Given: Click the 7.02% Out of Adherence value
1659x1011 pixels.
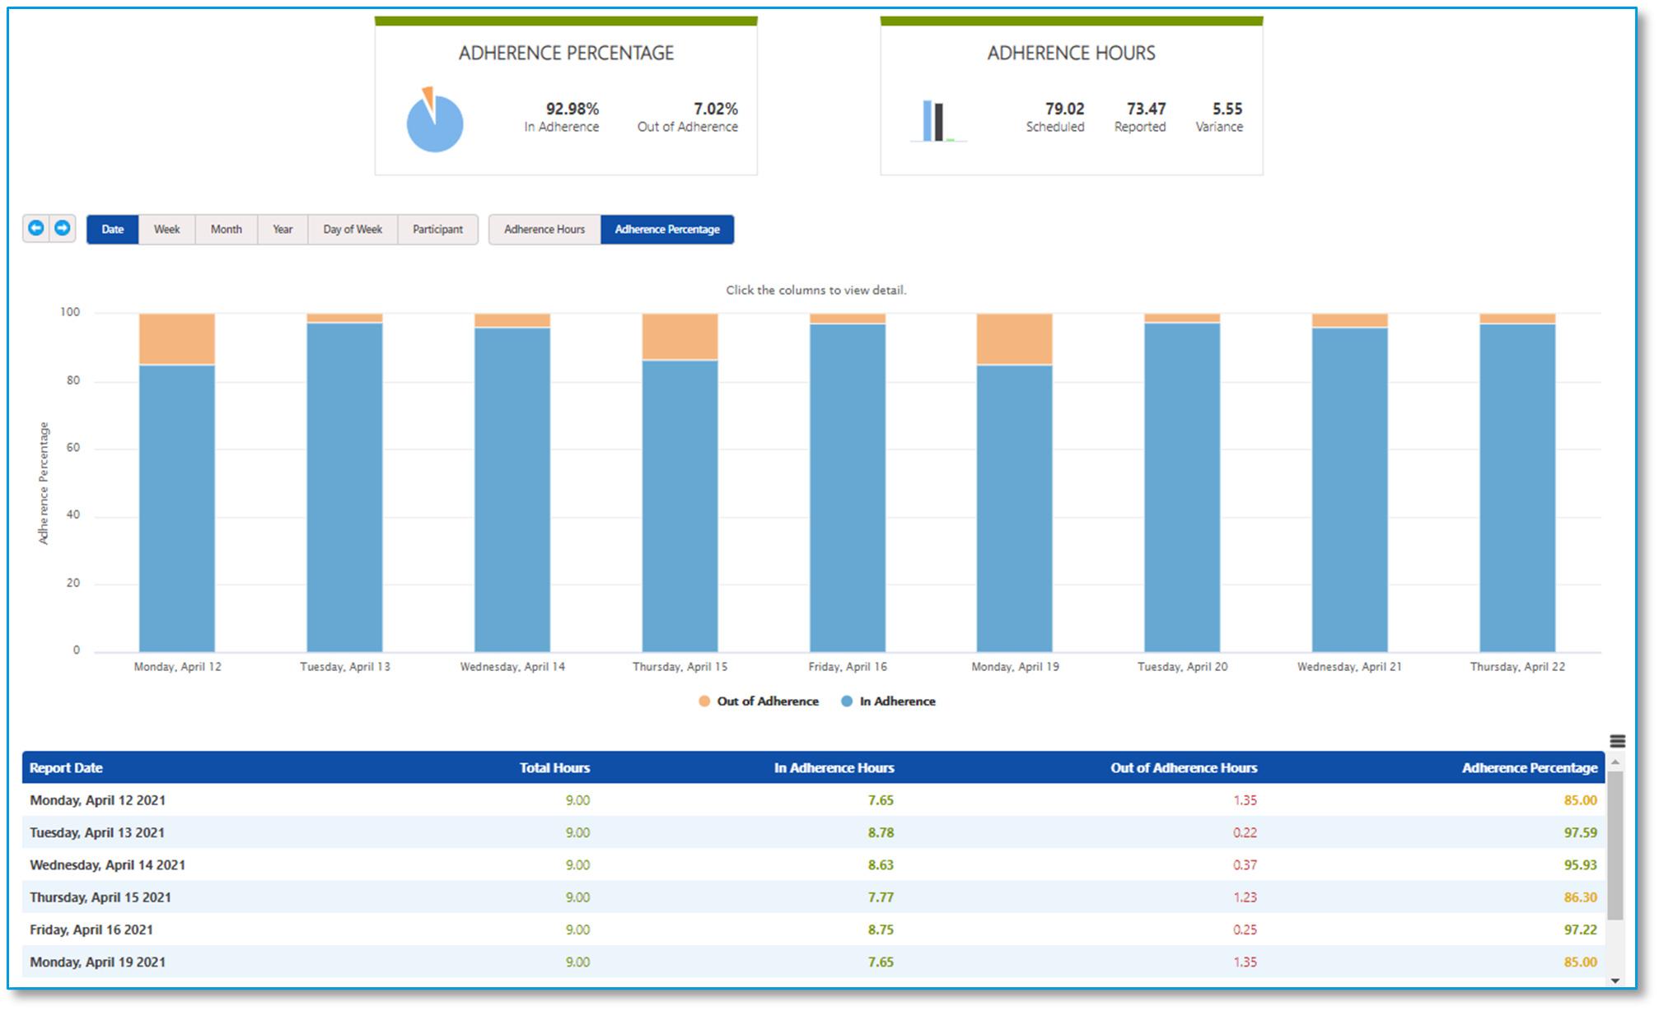Looking at the screenshot, I should (715, 109).
